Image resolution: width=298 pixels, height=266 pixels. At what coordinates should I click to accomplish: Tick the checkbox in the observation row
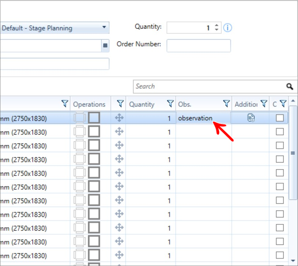[280, 118]
